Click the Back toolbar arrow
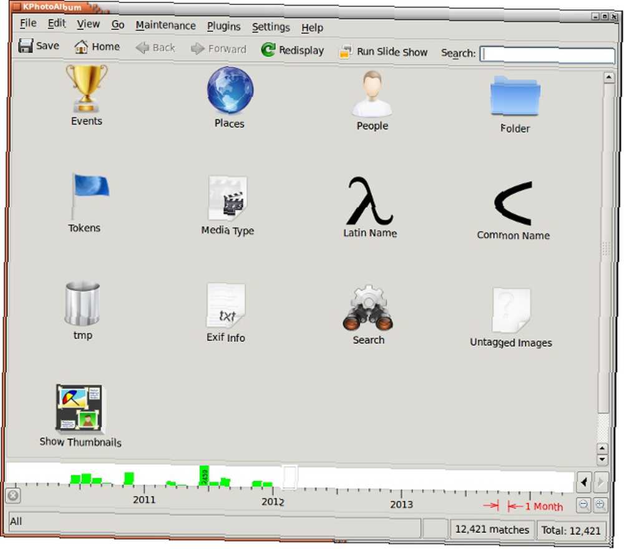Image resolution: width=624 pixels, height=549 pixels. (155, 48)
